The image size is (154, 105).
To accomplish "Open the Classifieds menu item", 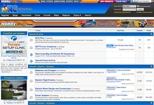I will tap(26, 15).
